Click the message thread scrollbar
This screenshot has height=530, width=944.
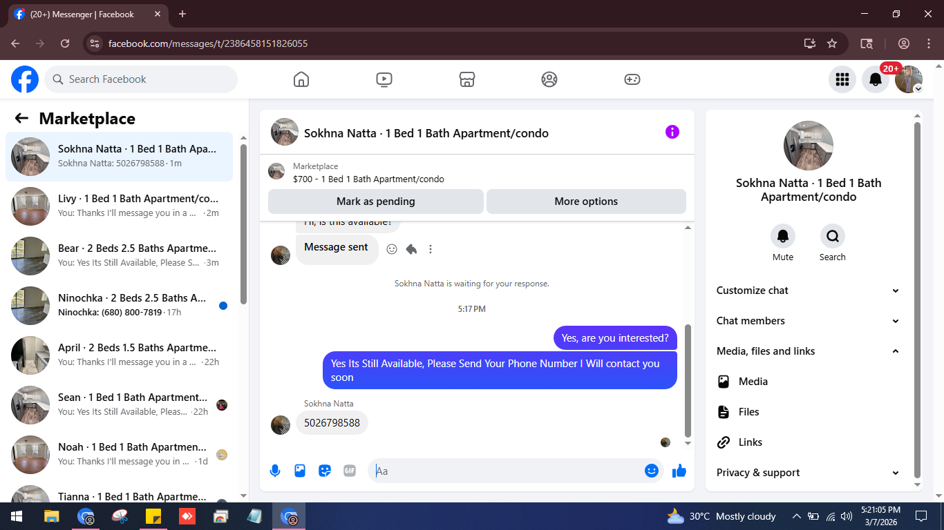click(687, 380)
